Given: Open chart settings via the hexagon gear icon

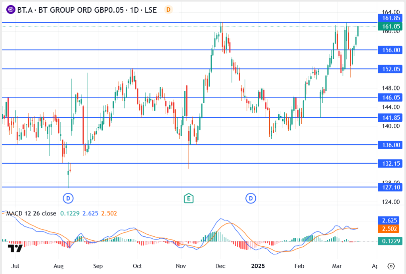Looking at the screenshot, I should [x=391, y=266].
